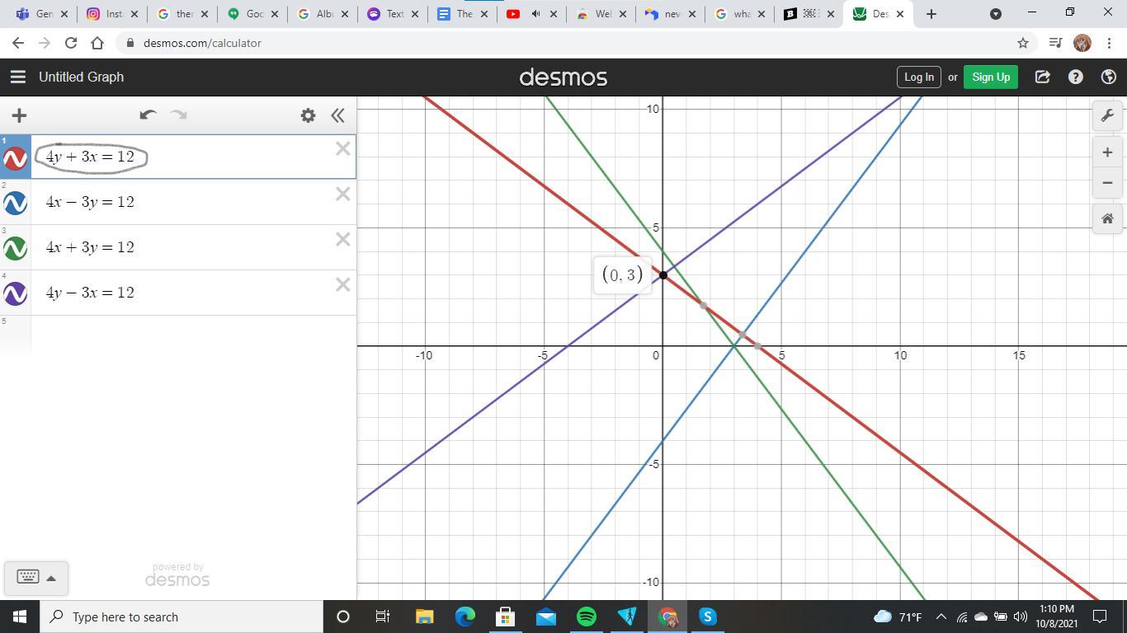Open File Explorer from the taskbar
The image size is (1127, 633).
[424, 617]
